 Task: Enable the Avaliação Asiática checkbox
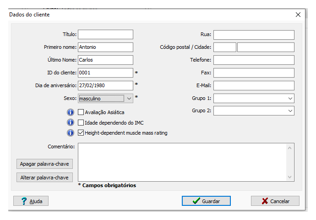click(x=81, y=112)
